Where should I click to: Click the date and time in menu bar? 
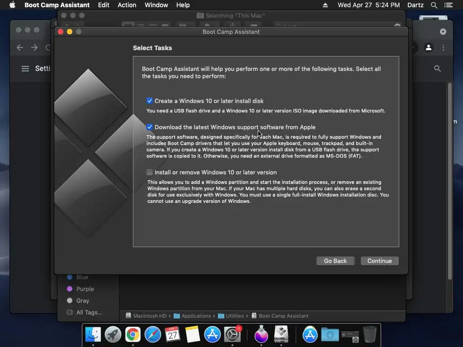coord(369,5)
